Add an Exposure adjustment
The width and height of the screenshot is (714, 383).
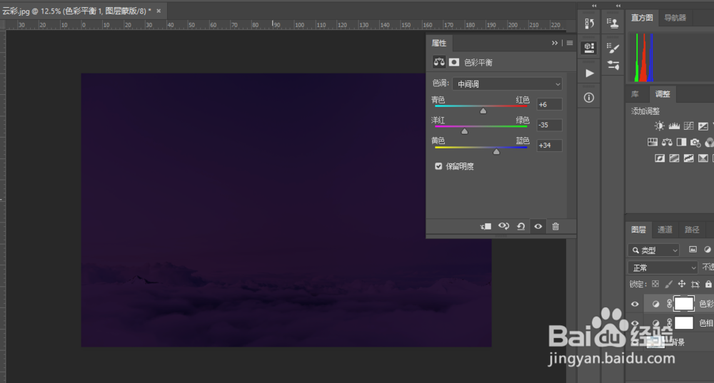tap(703, 126)
